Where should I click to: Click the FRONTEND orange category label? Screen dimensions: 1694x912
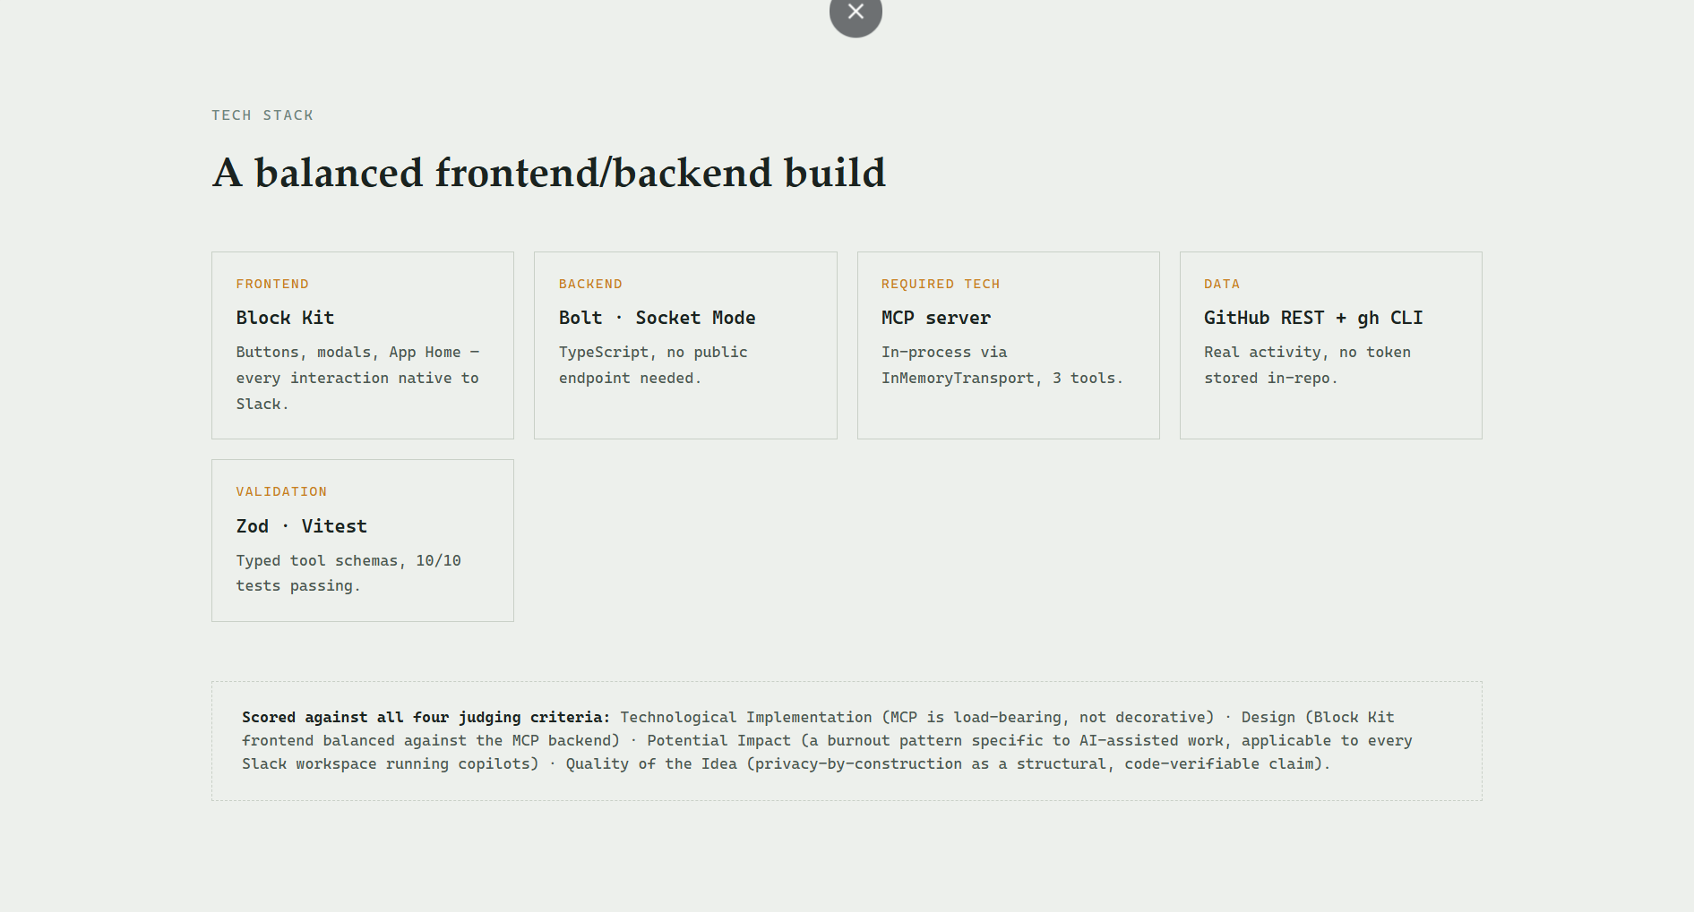(x=272, y=284)
